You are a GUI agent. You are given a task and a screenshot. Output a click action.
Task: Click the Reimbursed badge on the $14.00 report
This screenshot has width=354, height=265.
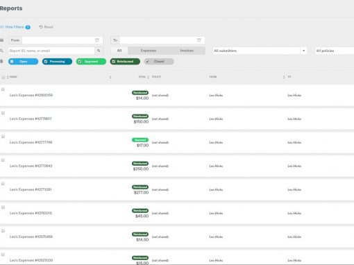point(140,93)
